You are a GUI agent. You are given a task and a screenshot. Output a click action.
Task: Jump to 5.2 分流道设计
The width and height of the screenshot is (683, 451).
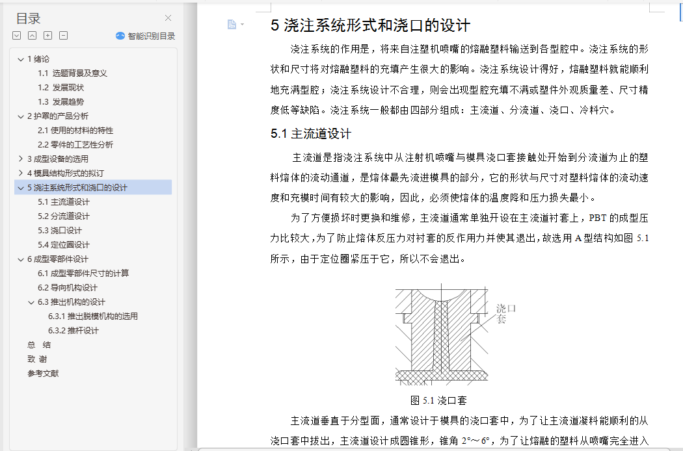pyautogui.click(x=64, y=216)
